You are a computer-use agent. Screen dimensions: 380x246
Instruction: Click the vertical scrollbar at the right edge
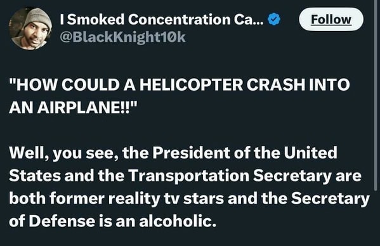tap(376, 96)
